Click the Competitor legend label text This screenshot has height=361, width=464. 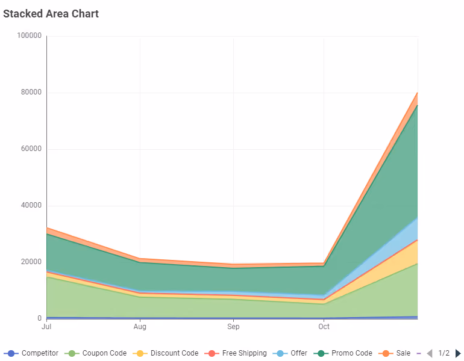click(40, 353)
